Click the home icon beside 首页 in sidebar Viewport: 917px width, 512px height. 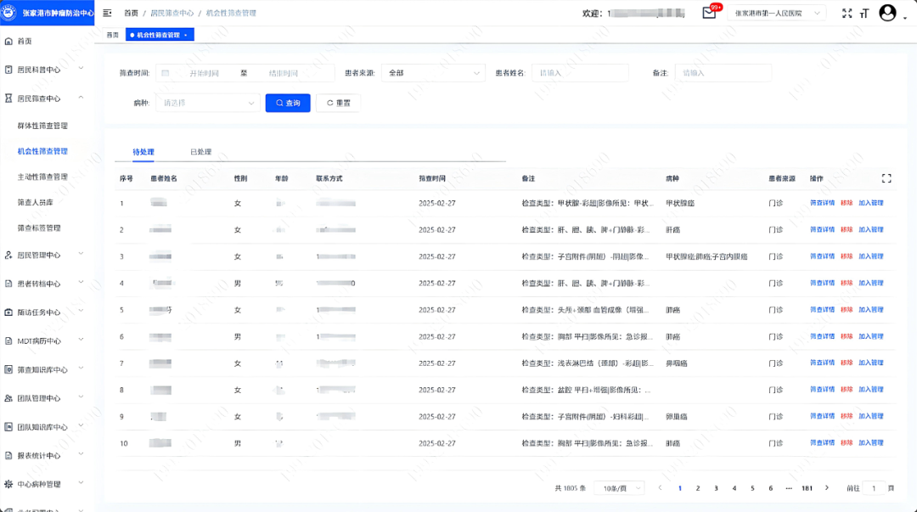point(8,41)
